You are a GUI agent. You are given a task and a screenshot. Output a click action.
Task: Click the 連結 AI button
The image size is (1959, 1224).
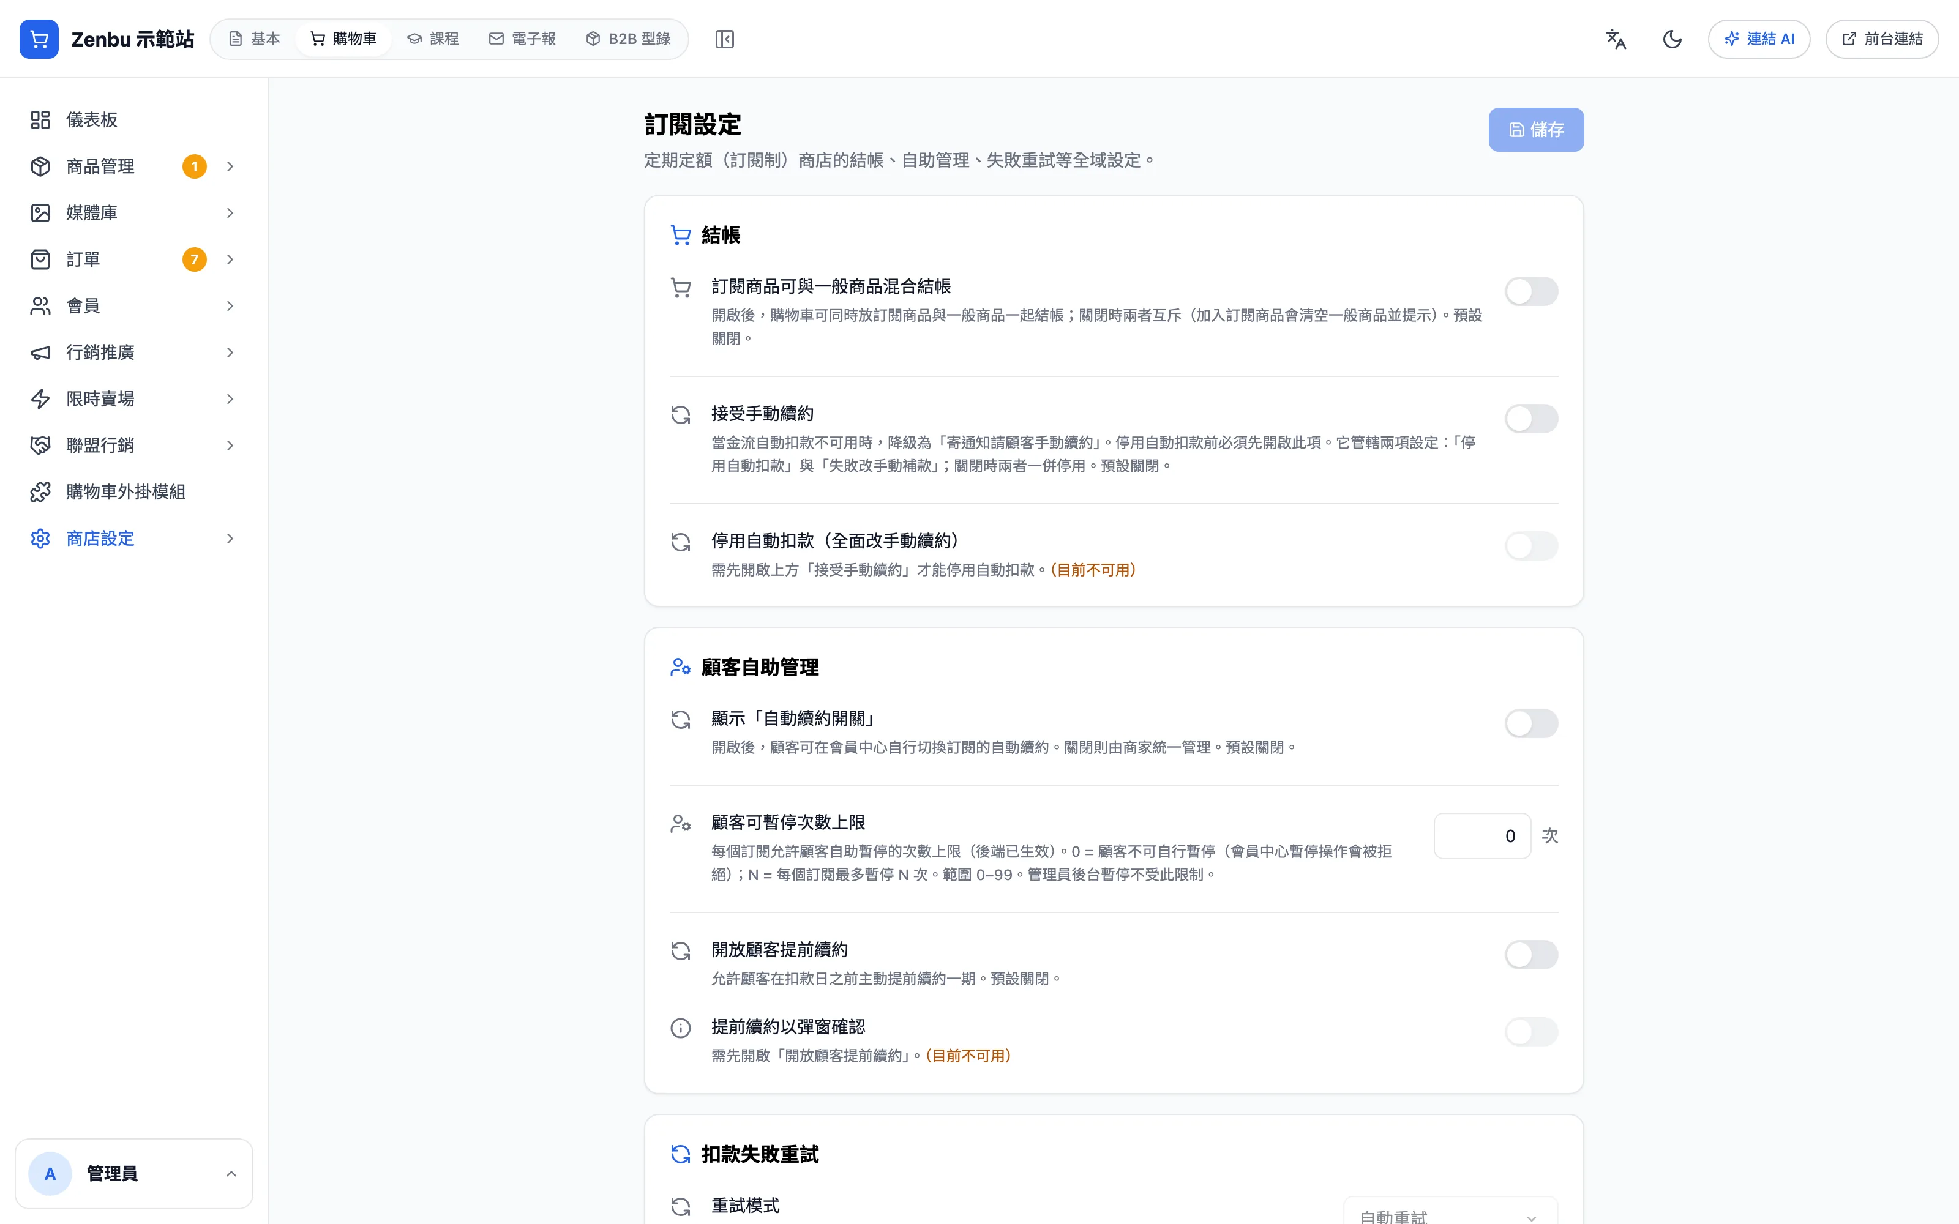coord(1759,39)
